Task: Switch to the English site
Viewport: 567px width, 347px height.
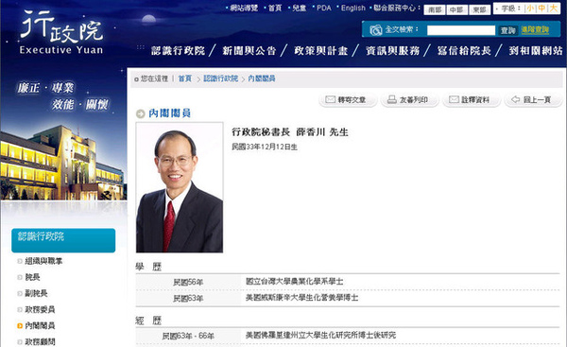Action: tap(353, 8)
